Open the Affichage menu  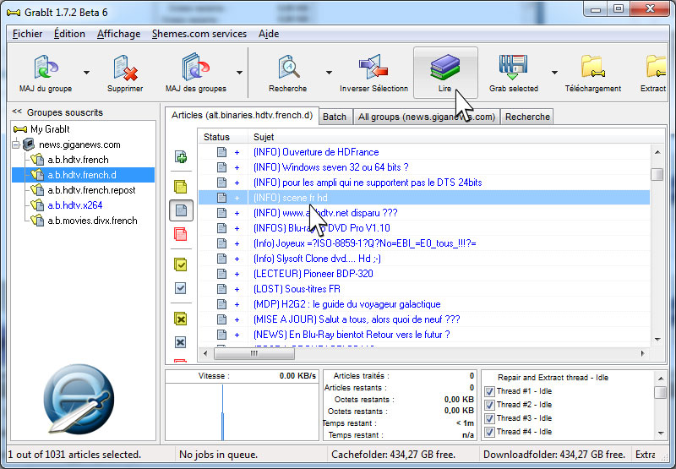point(118,34)
